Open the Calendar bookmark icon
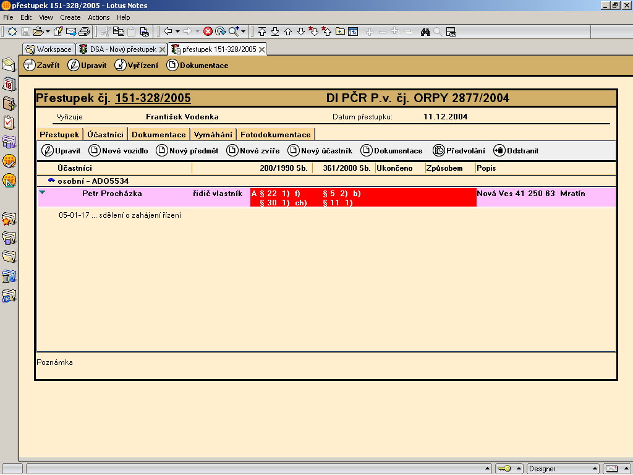Image resolution: width=633 pixels, height=475 pixels. coord(9,84)
